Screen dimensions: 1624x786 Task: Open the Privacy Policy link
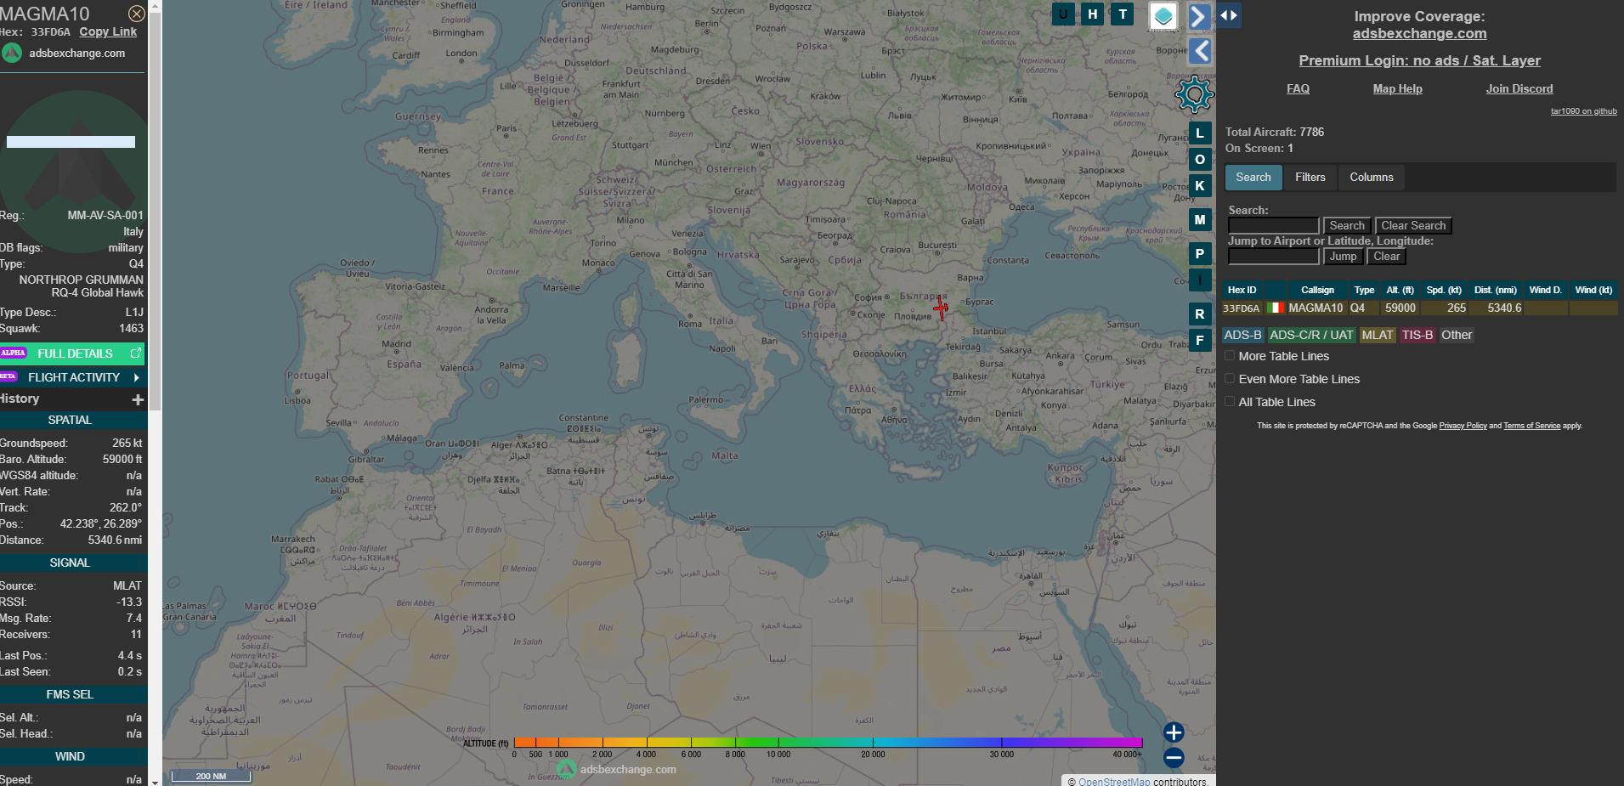(x=1463, y=426)
